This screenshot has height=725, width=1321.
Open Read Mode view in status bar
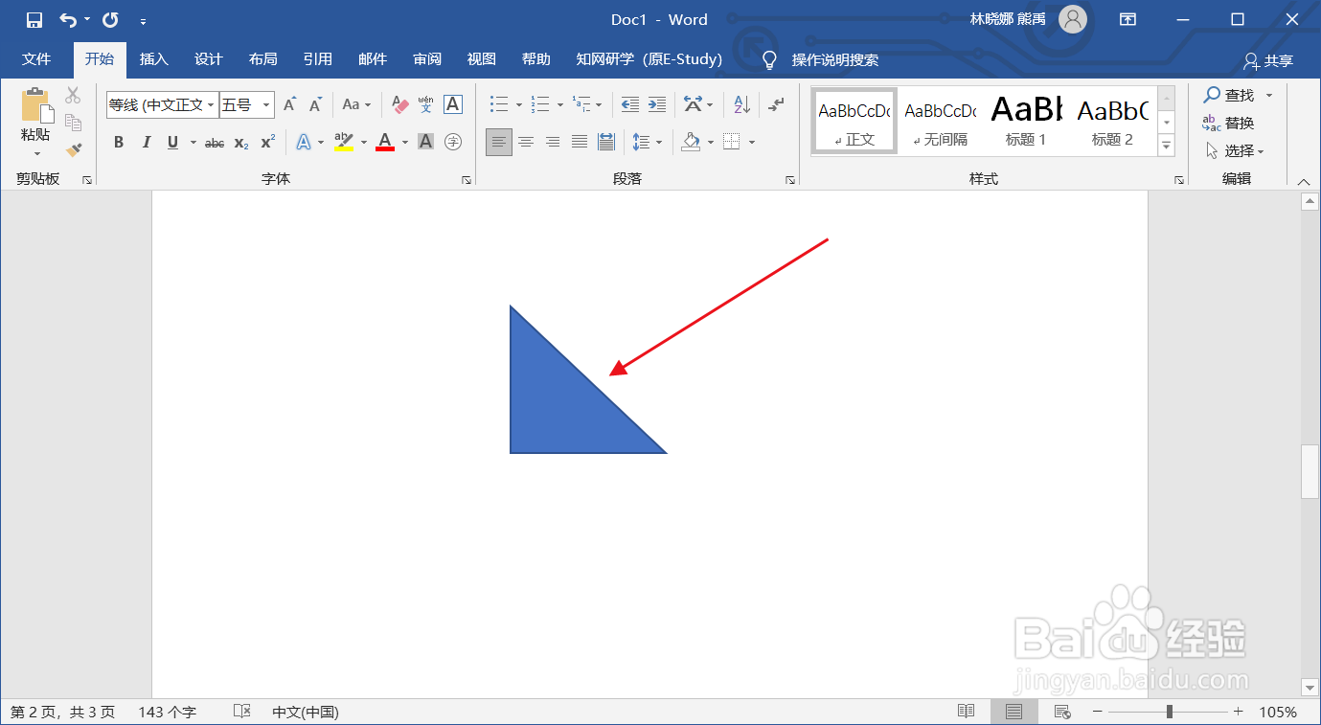967,712
